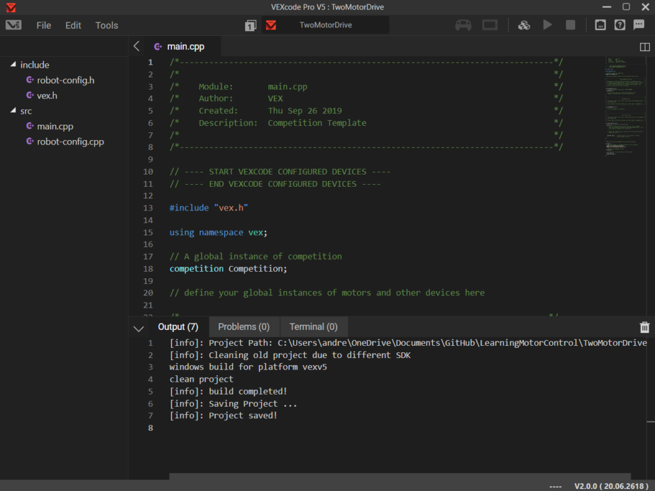This screenshot has width=655, height=491.
Task: Open help with the question mark icon
Action: 619,25
